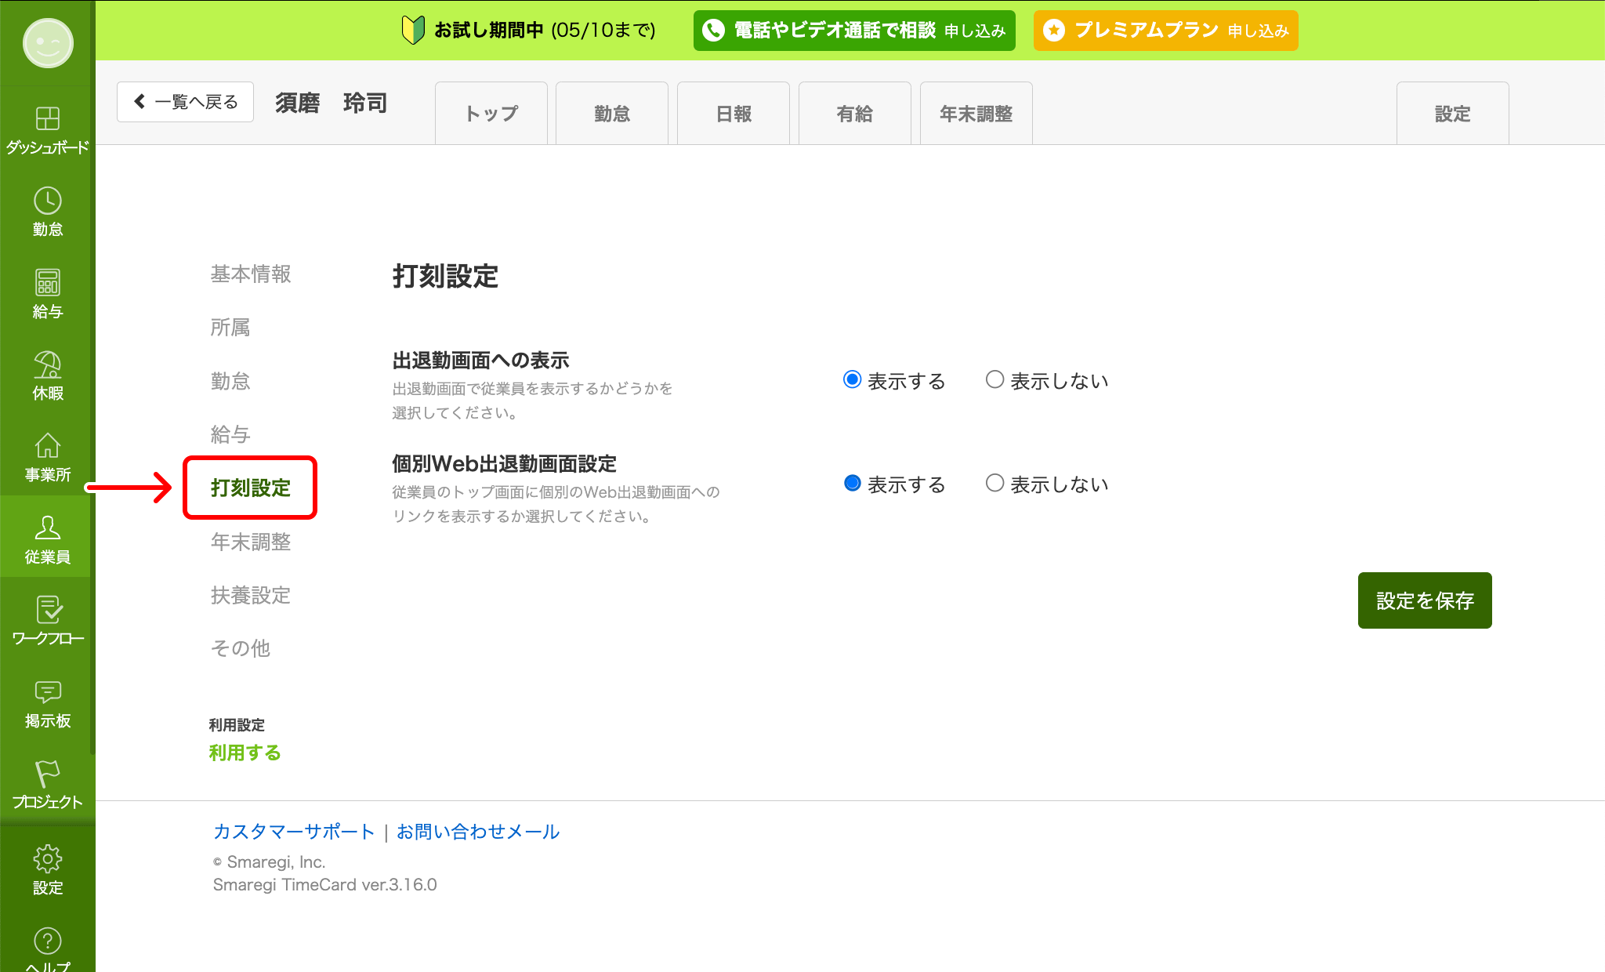The width and height of the screenshot is (1605, 972).
Task: Apply for プレミアムプラン
Action: [x=1166, y=31]
